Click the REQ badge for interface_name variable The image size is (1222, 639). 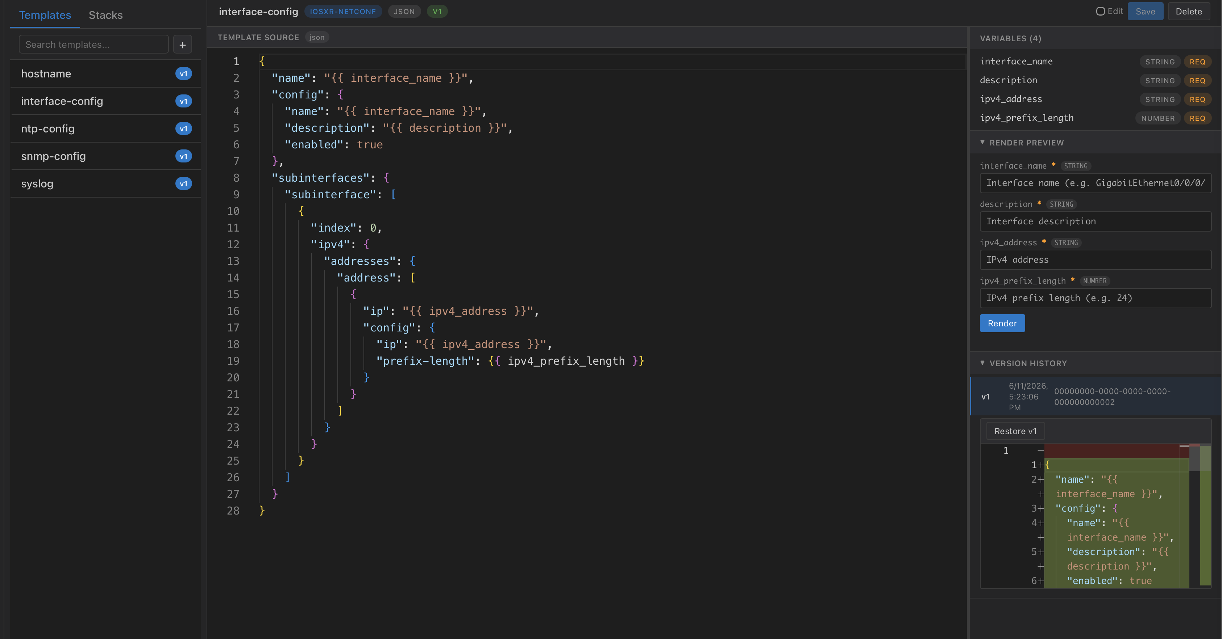click(x=1197, y=62)
